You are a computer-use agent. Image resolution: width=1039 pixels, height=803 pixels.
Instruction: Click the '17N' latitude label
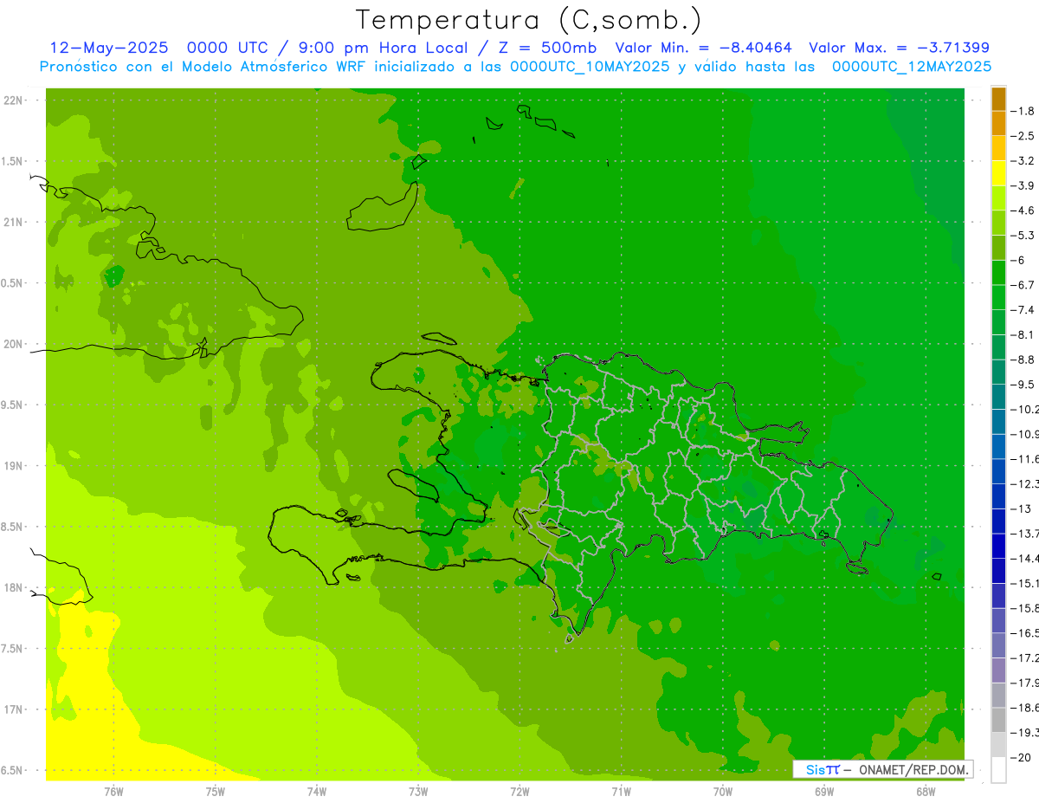[x=14, y=709]
